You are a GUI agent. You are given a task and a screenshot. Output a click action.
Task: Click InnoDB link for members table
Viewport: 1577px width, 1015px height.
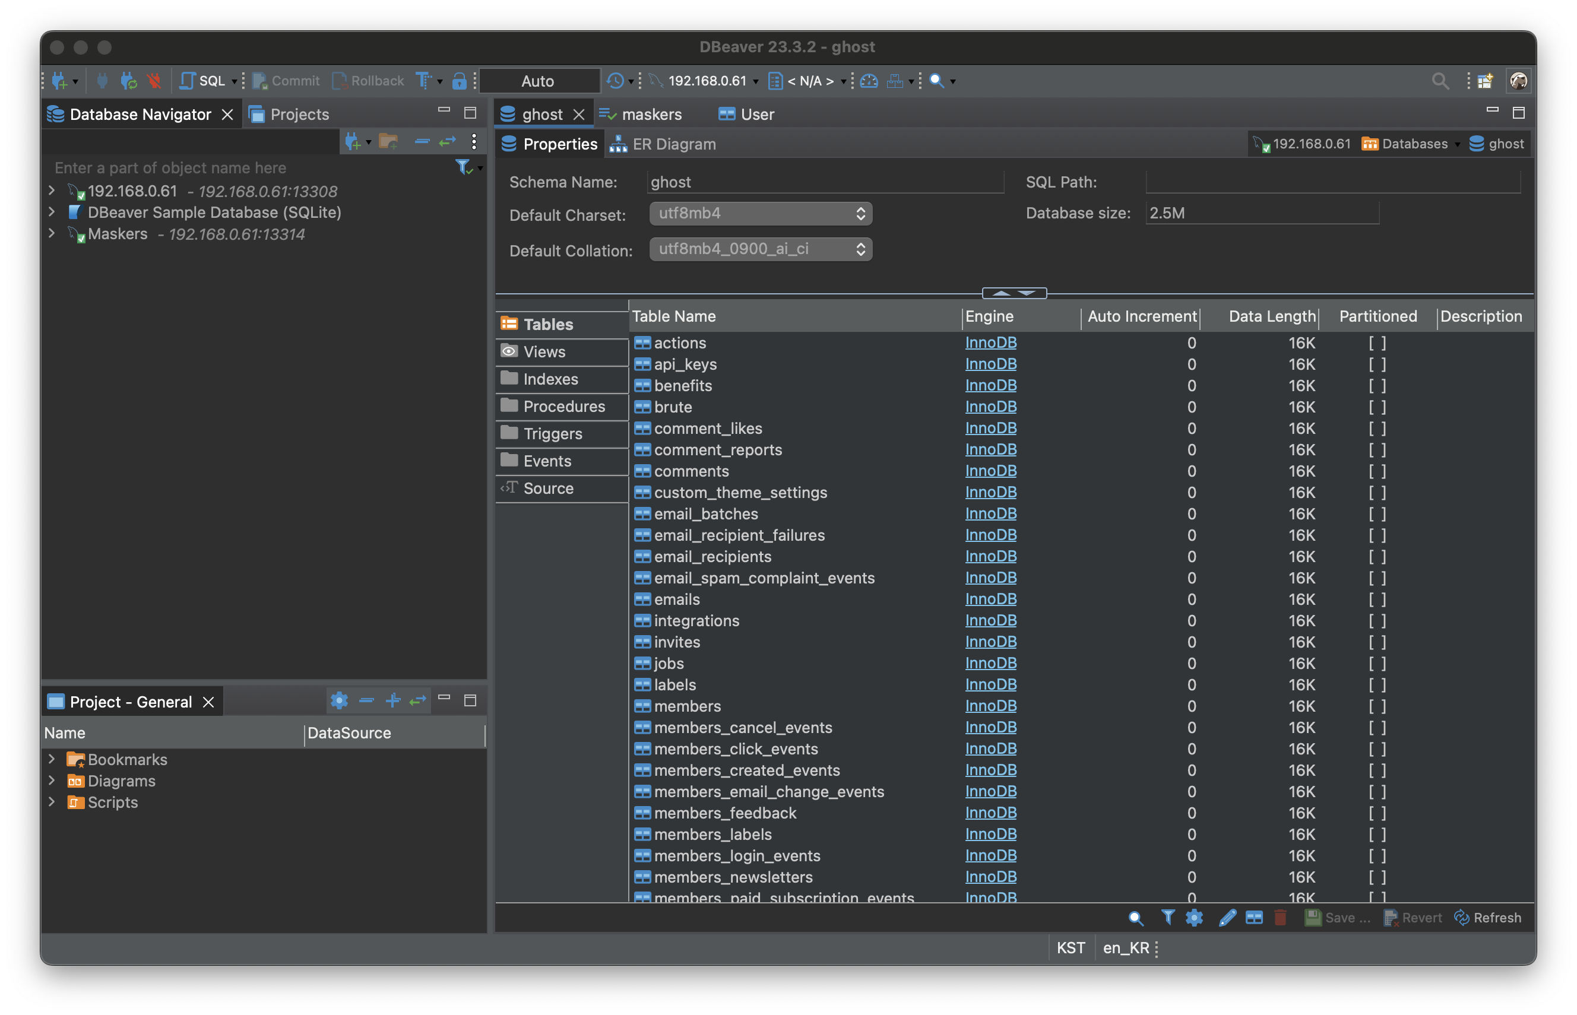[x=990, y=706]
